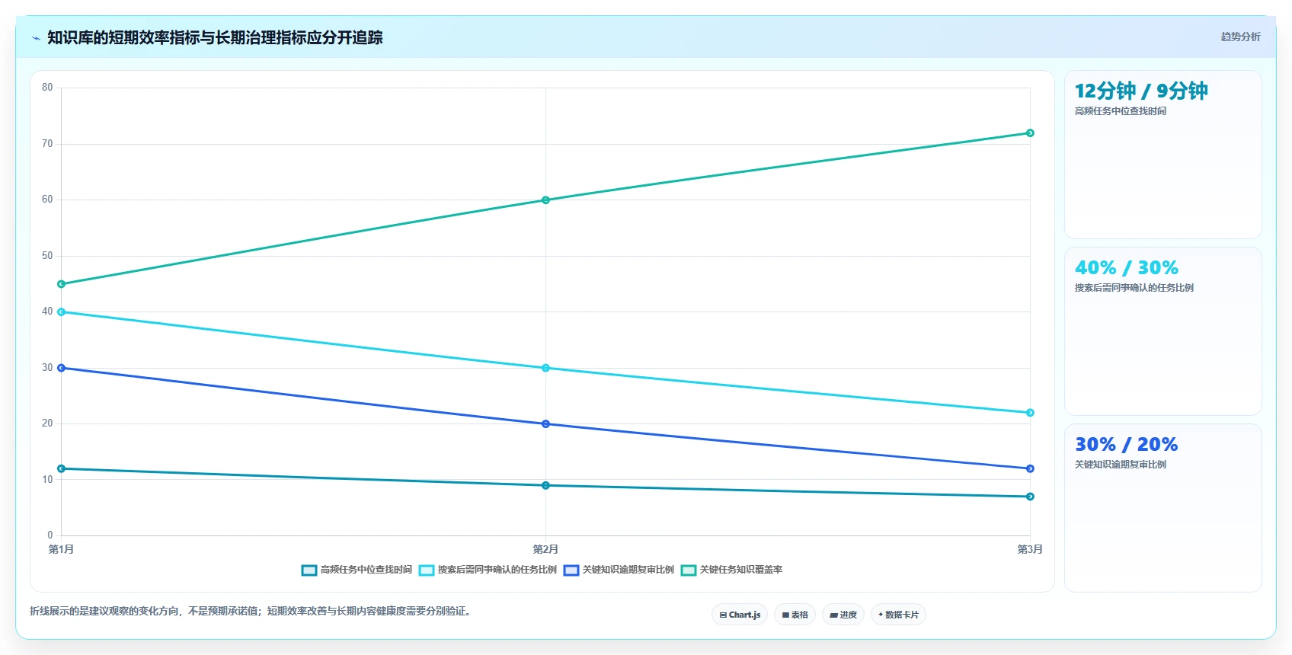Click 搜索后需同事确认 line point at 第1月
Screen dimensions: 1292x655
[62, 312]
